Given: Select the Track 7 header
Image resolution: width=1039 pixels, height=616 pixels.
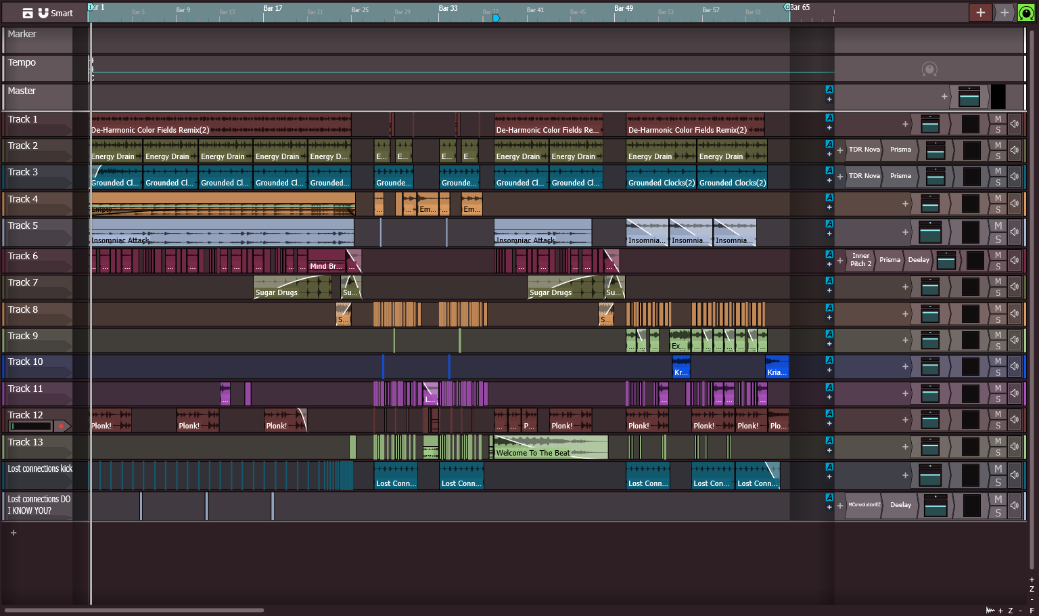Looking at the screenshot, I should [38, 286].
